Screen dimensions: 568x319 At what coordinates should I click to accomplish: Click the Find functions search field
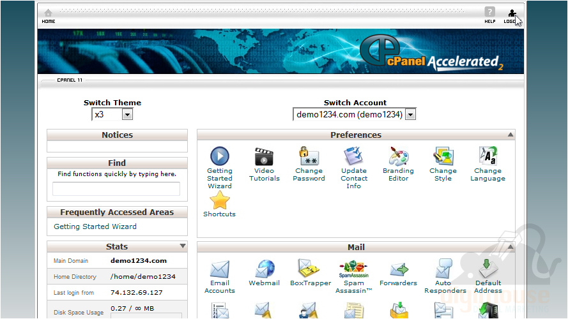(x=116, y=188)
